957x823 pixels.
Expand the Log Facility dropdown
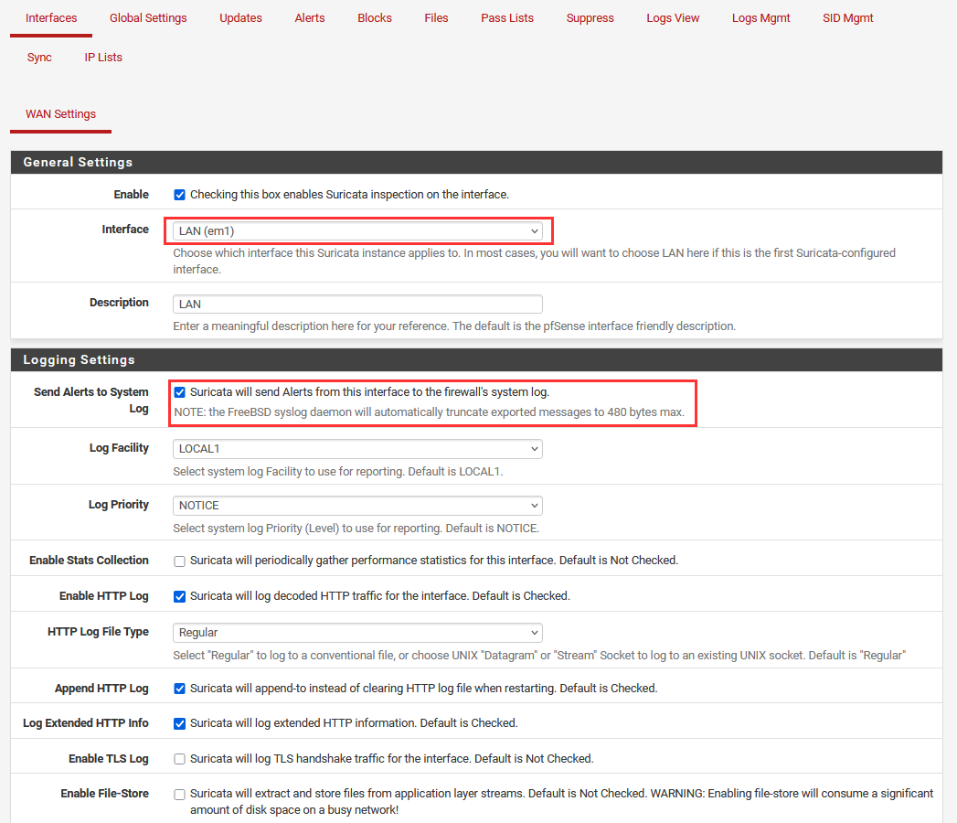357,449
